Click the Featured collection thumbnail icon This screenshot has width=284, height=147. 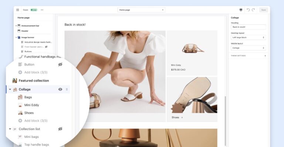(x=15, y=80)
